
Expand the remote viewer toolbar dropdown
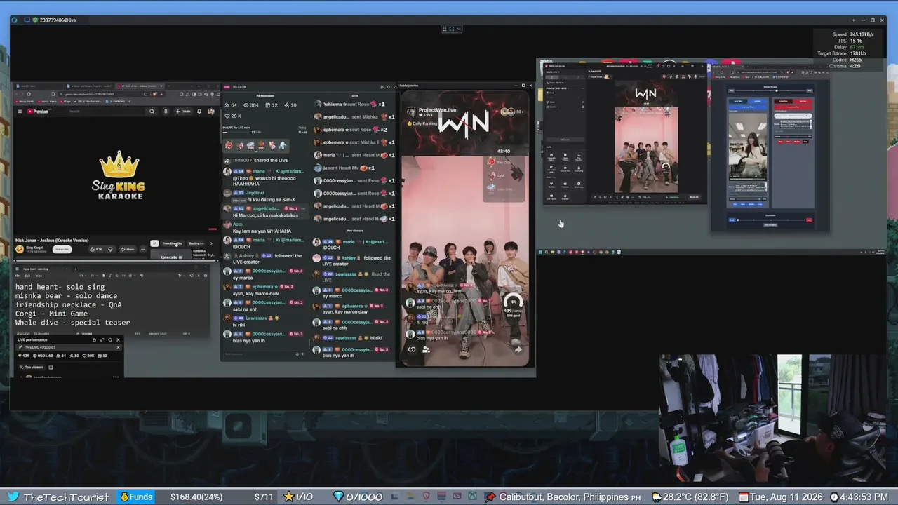click(x=459, y=29)
